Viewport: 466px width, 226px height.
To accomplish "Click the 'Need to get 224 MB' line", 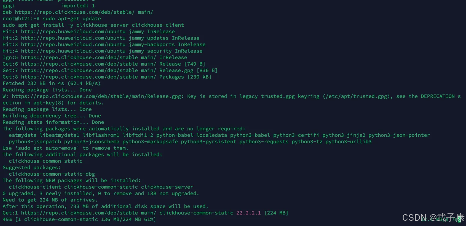I will pos(50,200).
